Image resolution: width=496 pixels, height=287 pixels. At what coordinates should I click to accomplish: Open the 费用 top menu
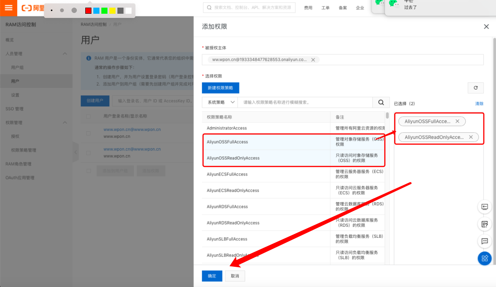pyautogui.click(x=308, y=8)
